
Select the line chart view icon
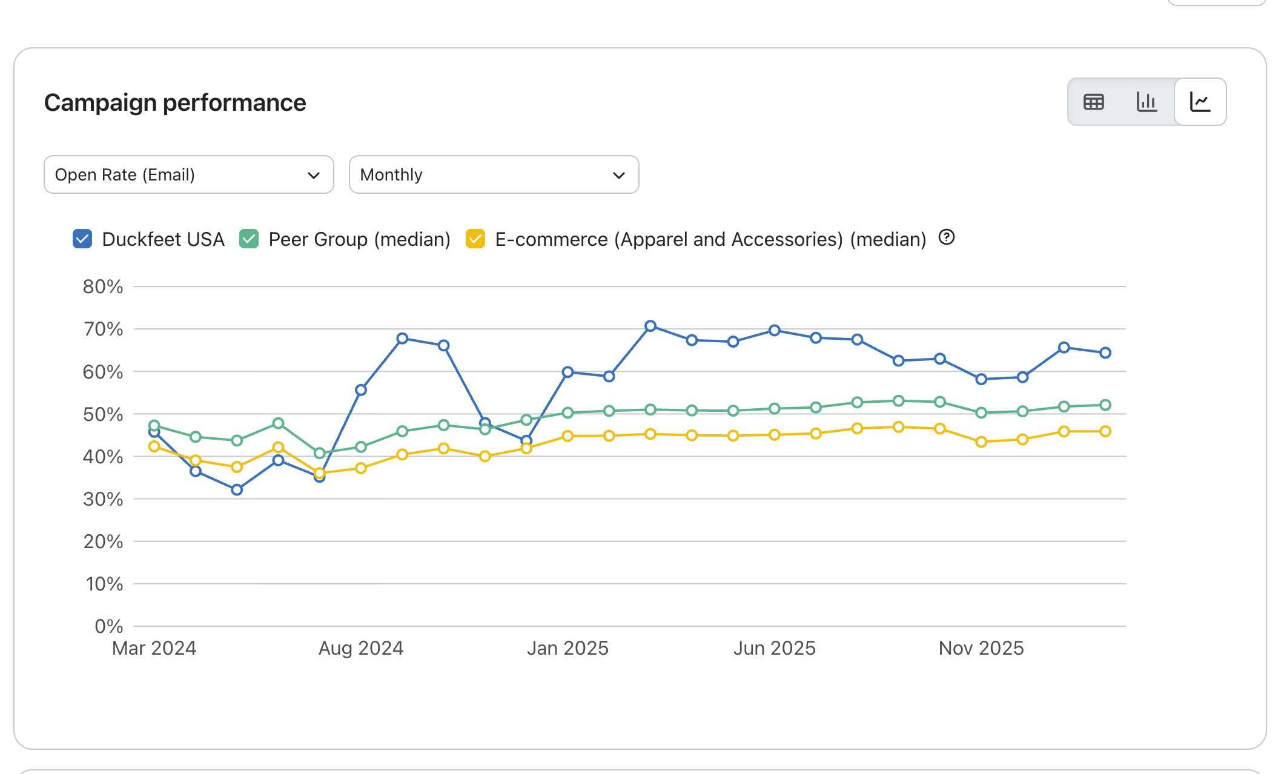[x=1200, y=102]
